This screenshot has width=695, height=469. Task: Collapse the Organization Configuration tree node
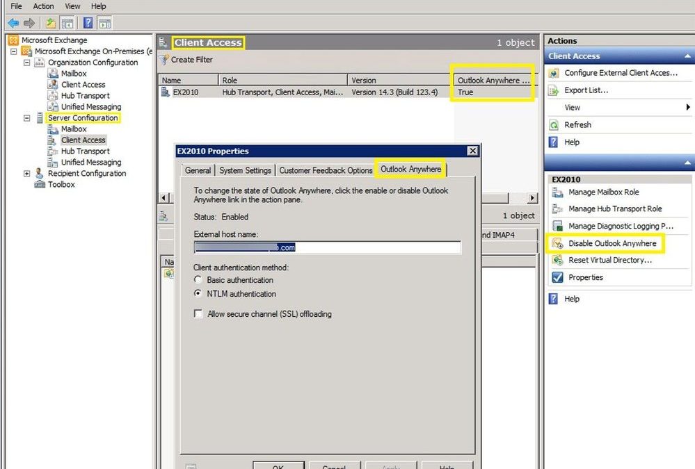[x=27, y=63]
